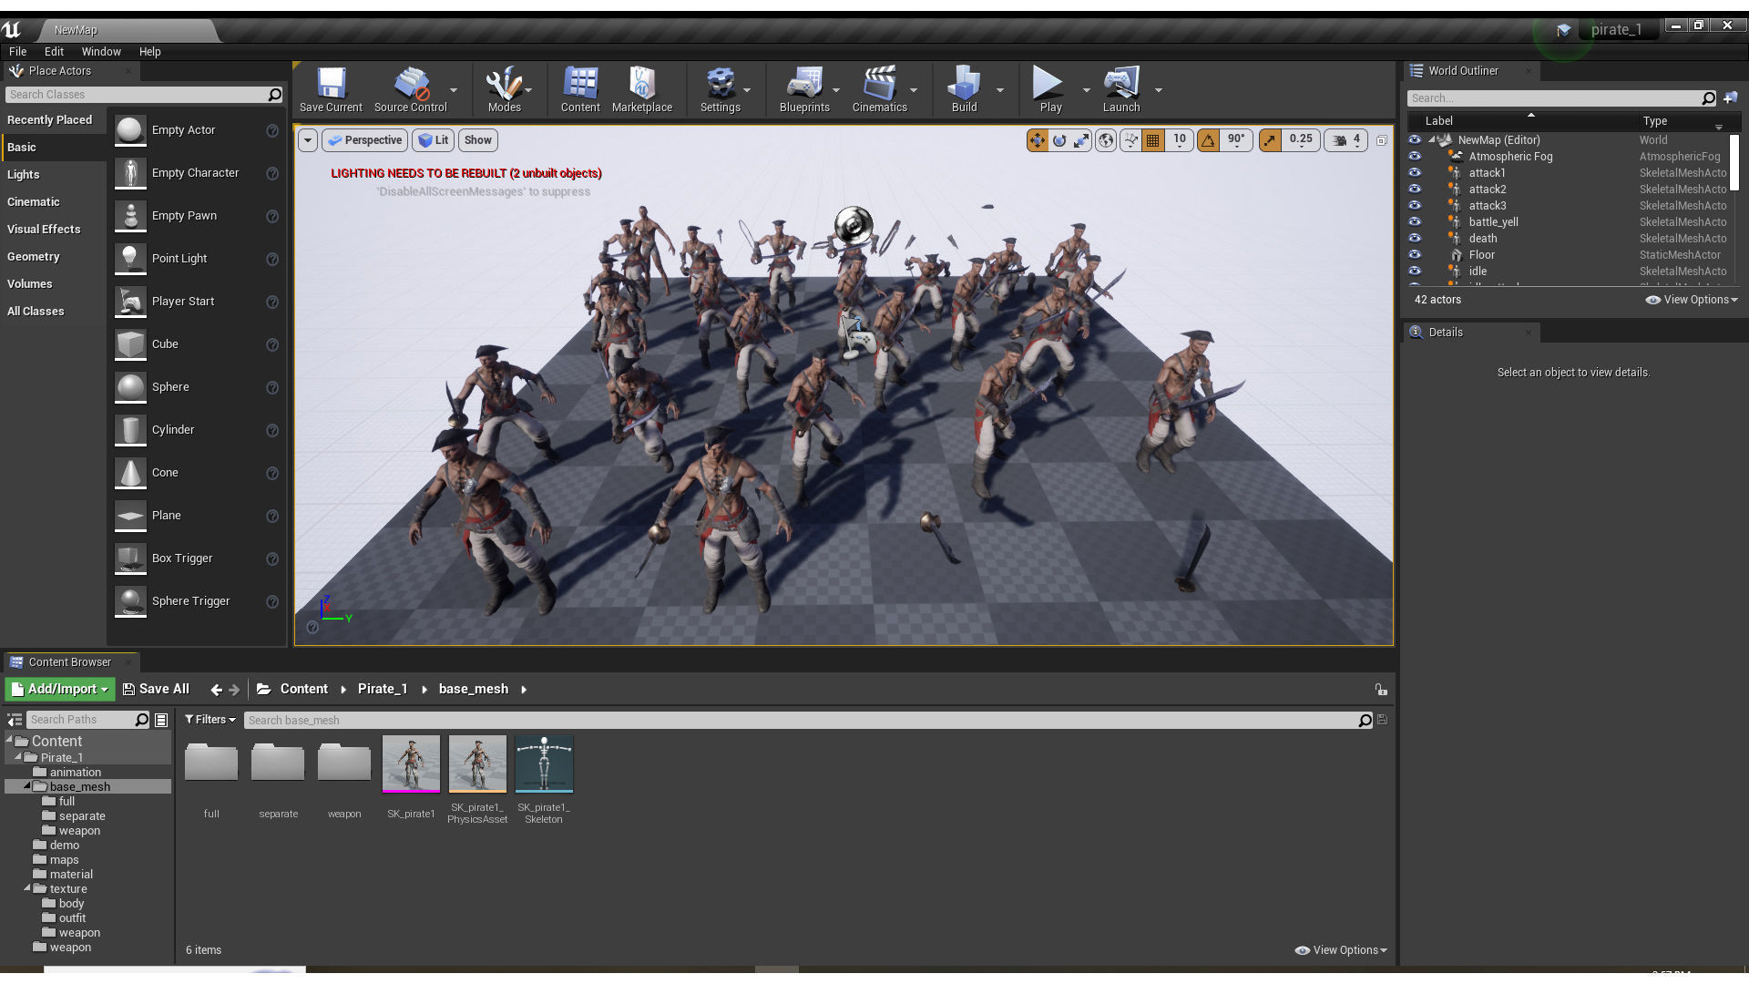
Task: Open the Window menu
Action: pyautogui.click(x=100, y=52)
